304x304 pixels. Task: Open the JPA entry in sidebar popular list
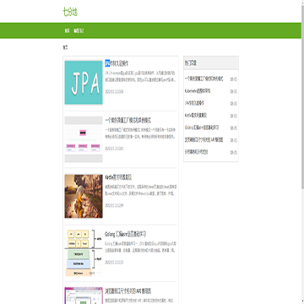[194, 103]
